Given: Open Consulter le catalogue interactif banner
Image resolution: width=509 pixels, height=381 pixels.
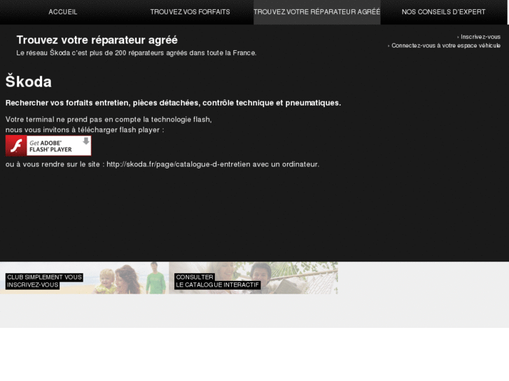Looking at the screenshot, I should (x=253, y=278).
